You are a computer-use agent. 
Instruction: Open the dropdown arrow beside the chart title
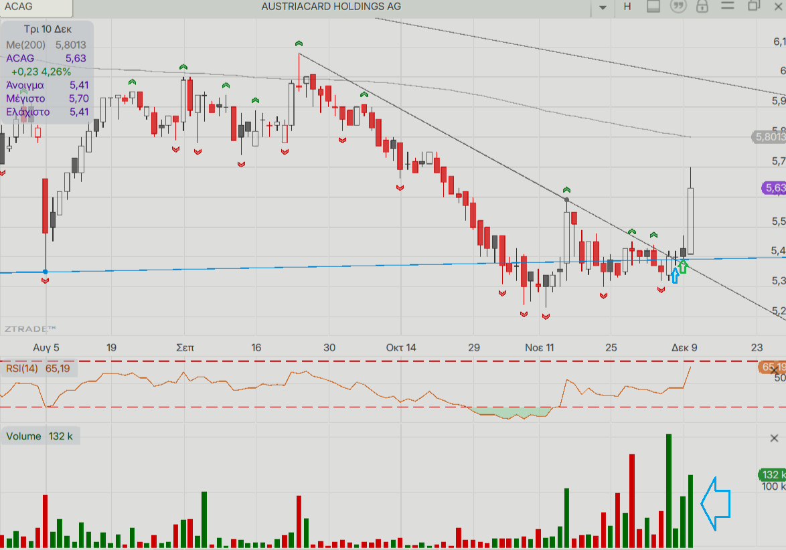(x=603, y=7)
